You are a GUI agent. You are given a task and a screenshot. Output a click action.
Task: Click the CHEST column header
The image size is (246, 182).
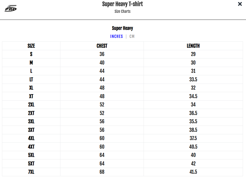click(102, 46)
